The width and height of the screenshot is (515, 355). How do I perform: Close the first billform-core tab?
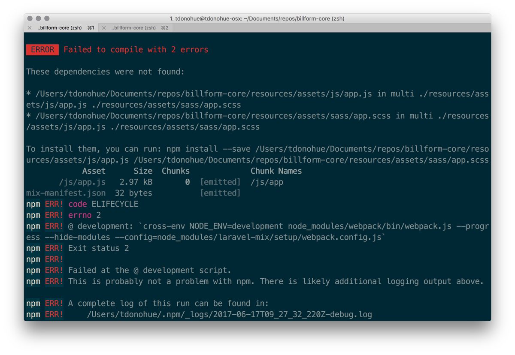[x=30, y=28]
